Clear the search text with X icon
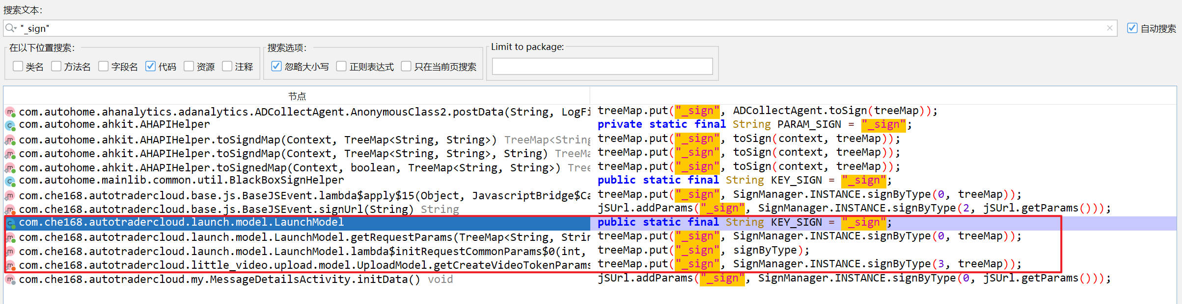This screenshot has height=304, width=1182. click(1109, 28)
